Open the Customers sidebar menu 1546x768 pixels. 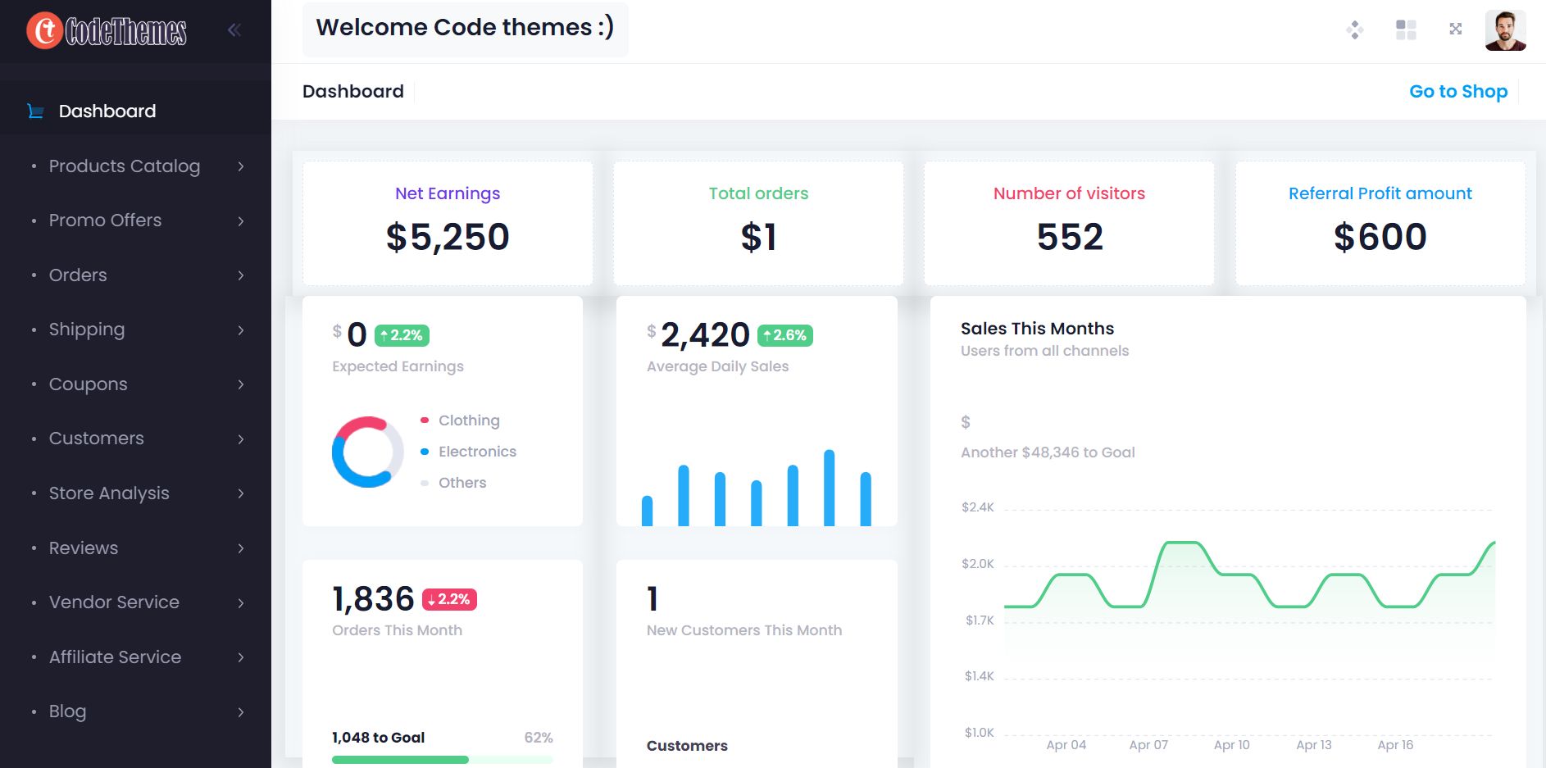(x=97, y=439)
